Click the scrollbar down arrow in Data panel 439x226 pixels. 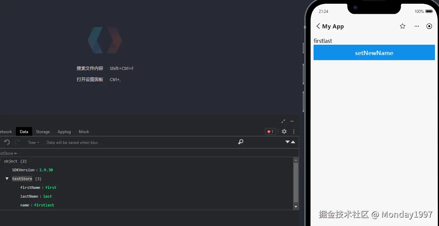(x=296, y=207)
